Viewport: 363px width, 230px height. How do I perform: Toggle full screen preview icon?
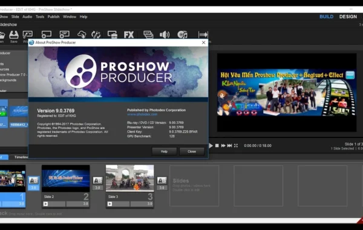236,145
